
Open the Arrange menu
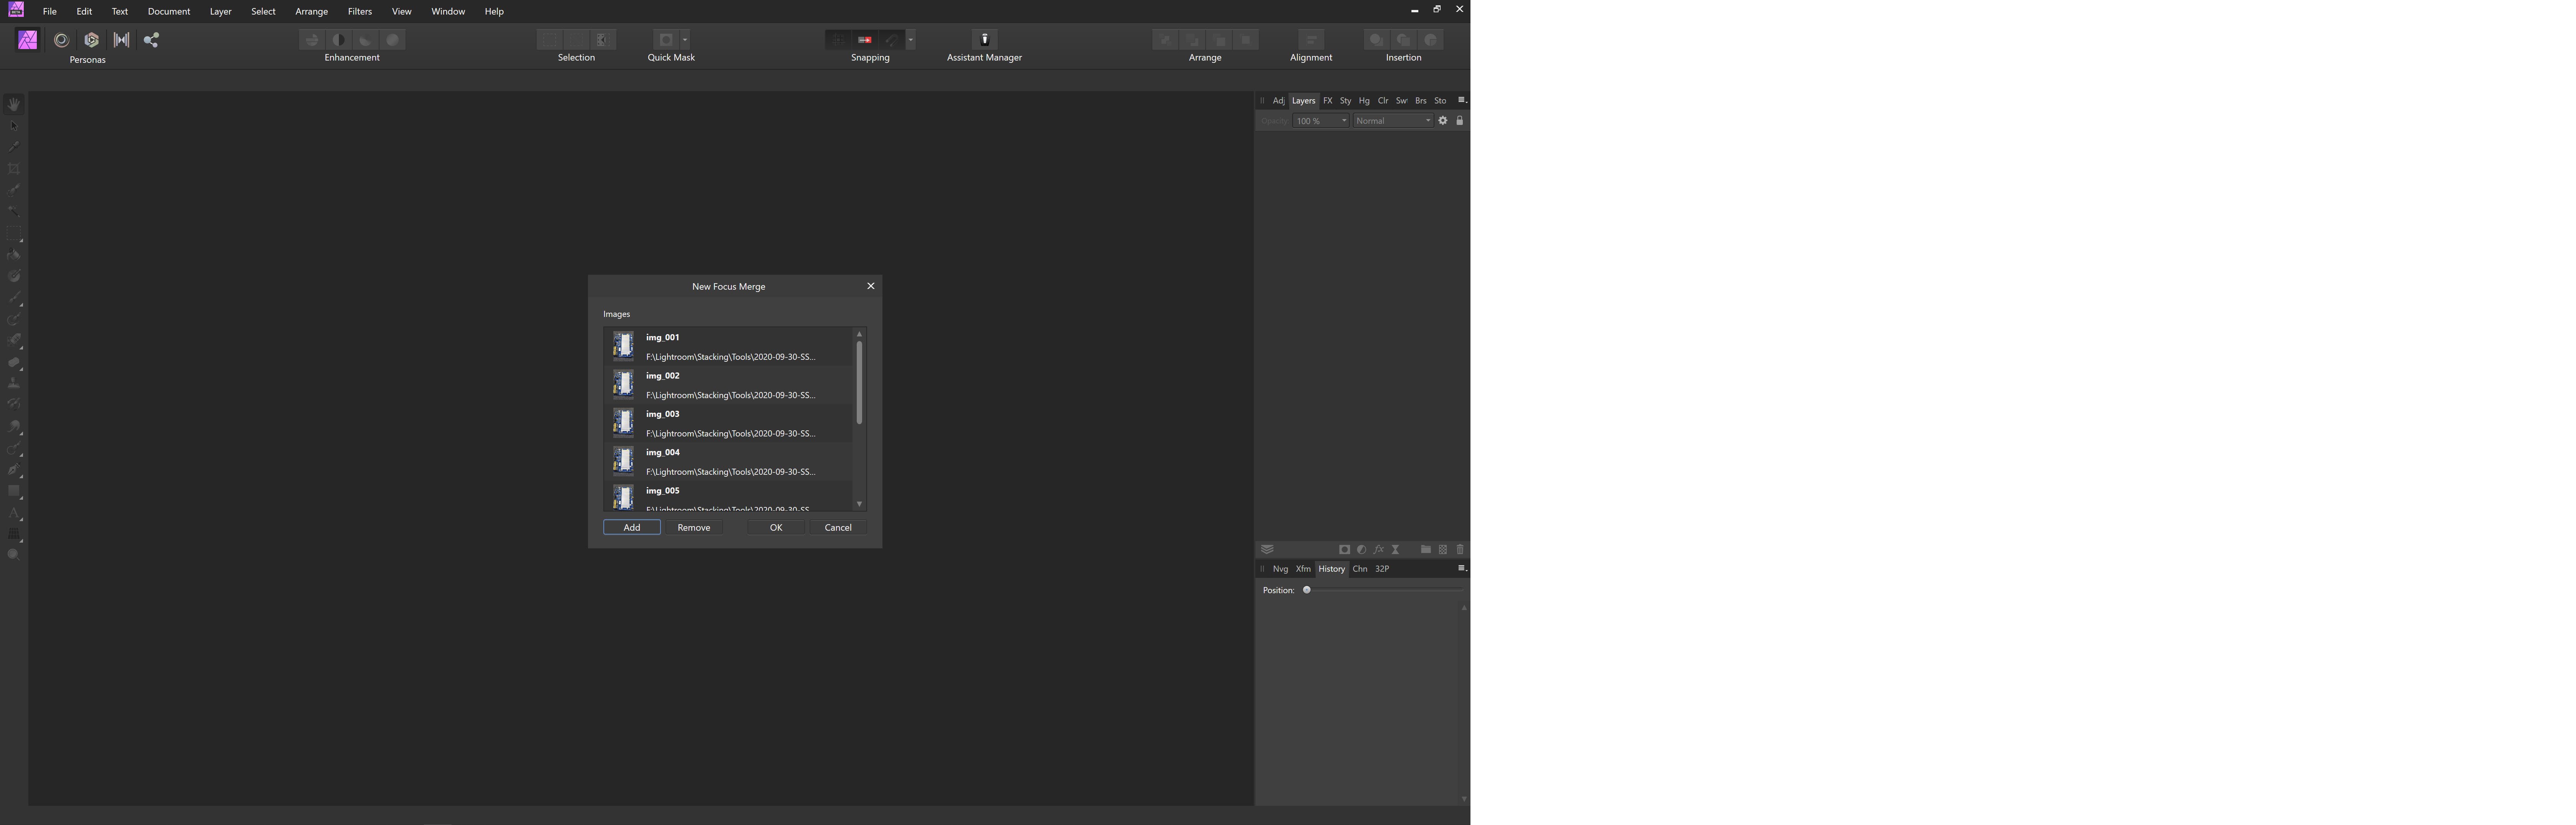pyautogui.click(x=312, y=11)
